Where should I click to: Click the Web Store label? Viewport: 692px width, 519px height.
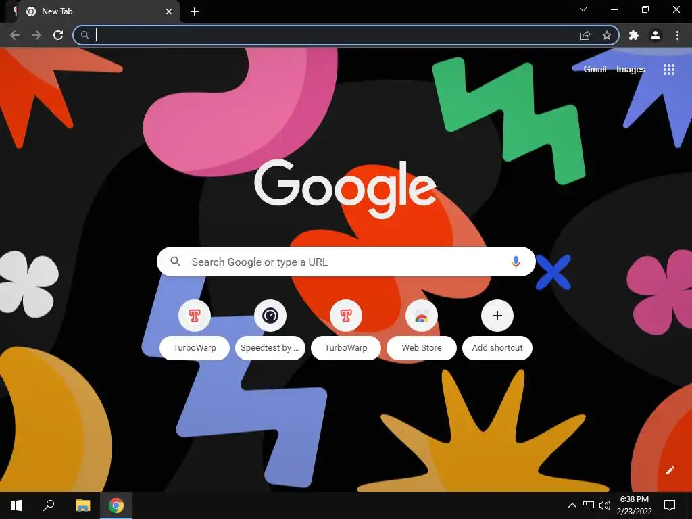[x=422, y=348]
